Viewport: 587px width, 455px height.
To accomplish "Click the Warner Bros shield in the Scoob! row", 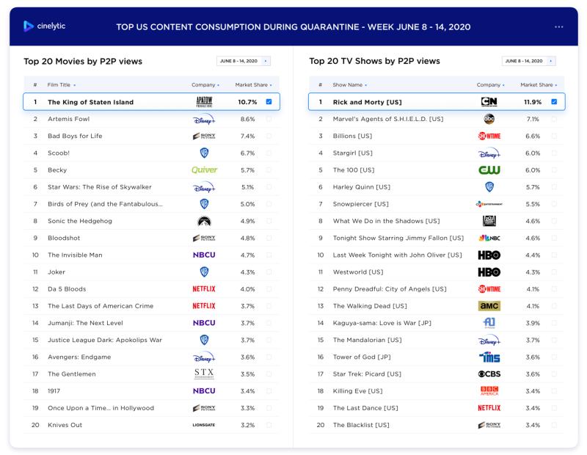I will point(204,153).
